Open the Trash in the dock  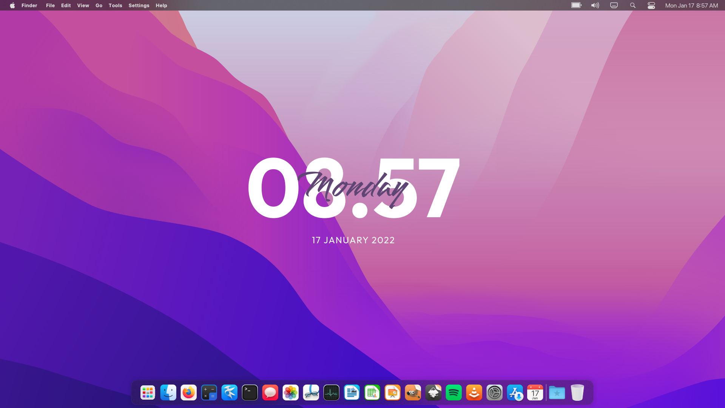(x=577, y=393)
